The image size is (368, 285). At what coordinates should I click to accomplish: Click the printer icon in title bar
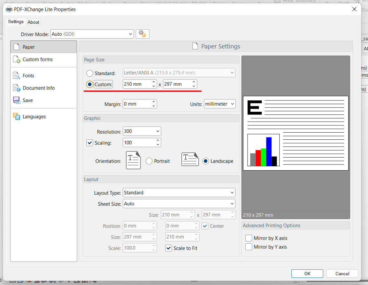pos(9,9)
